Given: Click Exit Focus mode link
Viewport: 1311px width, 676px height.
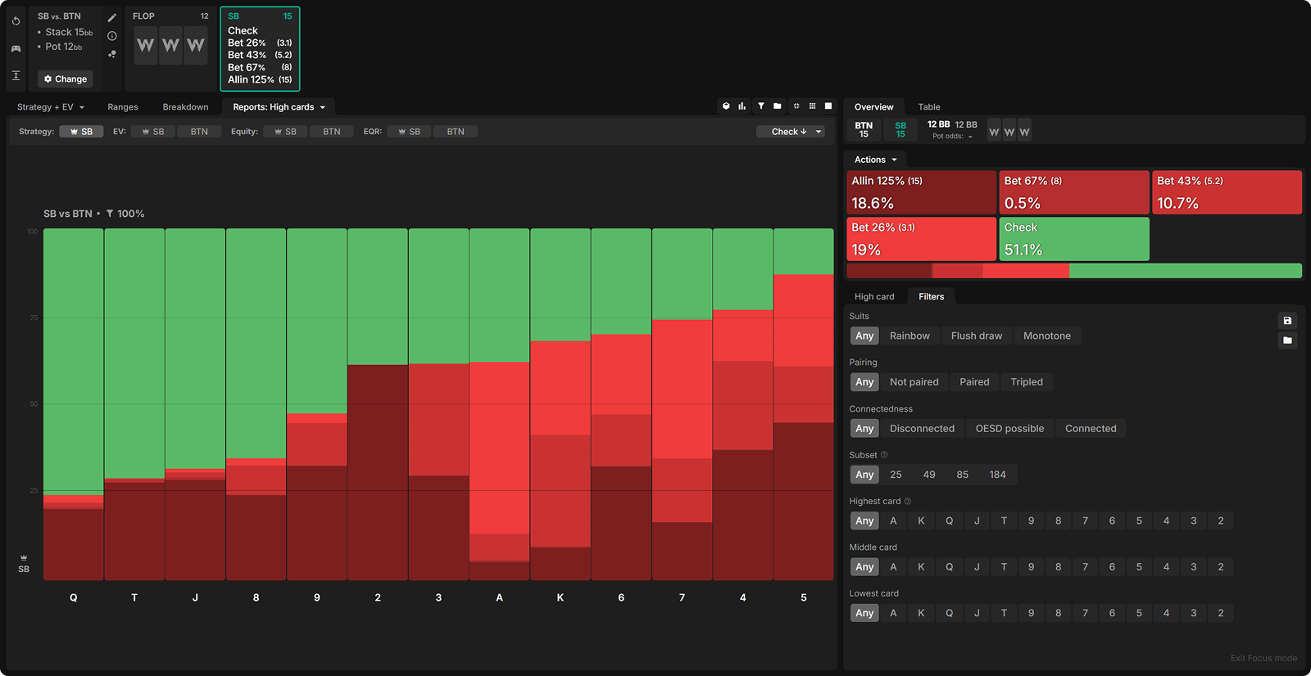Looking at the screenshot, I should point(1263,658).
